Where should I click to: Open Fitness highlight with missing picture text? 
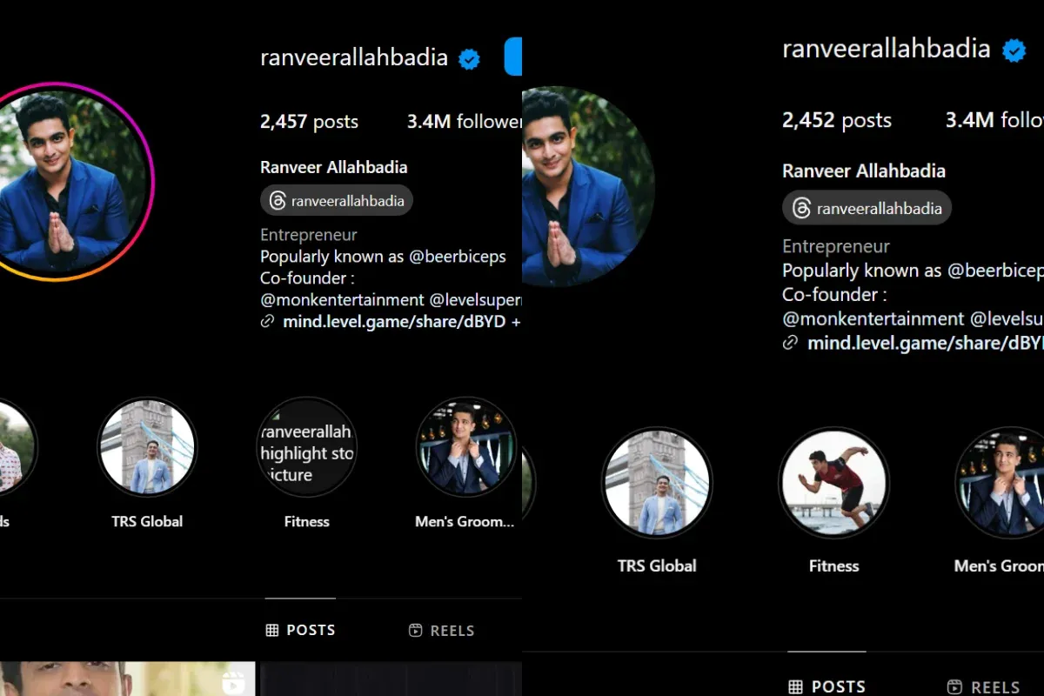click(306, 446)
